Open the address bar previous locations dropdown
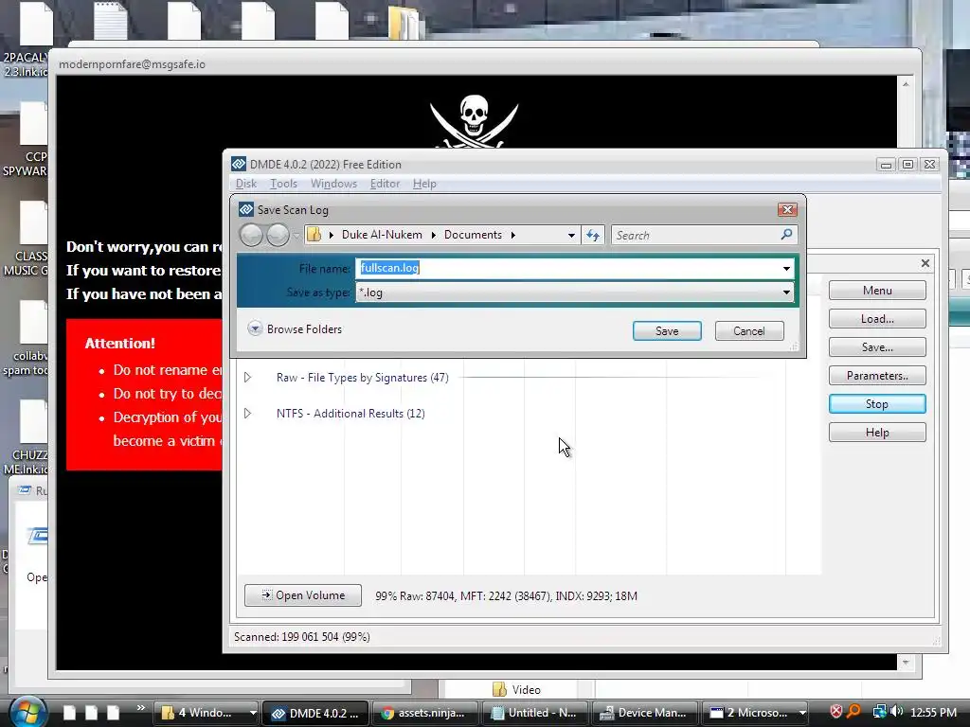This screenshot has width=970, height=727. 571,235
